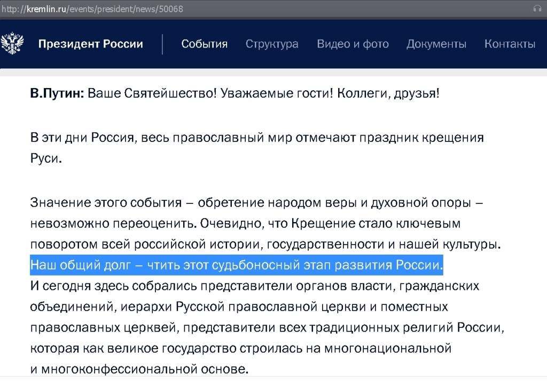Image resolution: width=547 pixels, height=386 pixels.
Task: Open the Контакты page
Action: click(510, 44)
